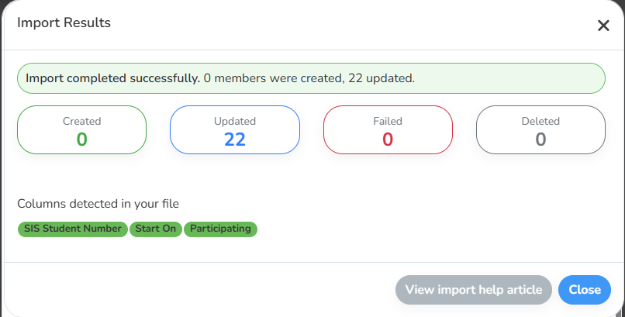Click the Updated label in the blue card
625x317 pixels.
point(235,121)
